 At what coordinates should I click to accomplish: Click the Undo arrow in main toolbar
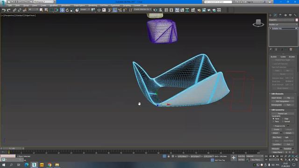(4, 10)
